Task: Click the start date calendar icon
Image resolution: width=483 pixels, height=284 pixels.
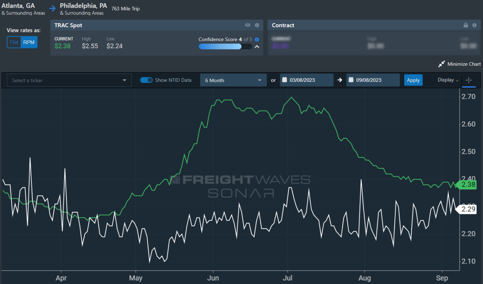Action: click(284, 80)
